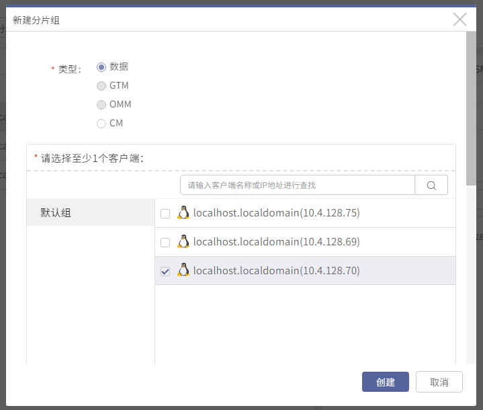Image resolution: width=483 pixels, height=410 pixels.
Task: Focus the client name or IP search field
Action: (298, 186)
